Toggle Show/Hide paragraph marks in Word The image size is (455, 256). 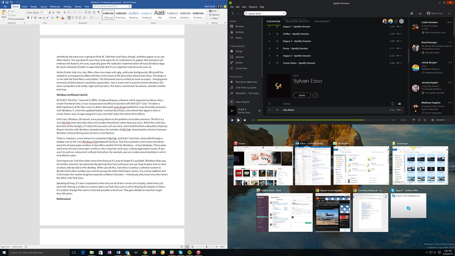(x=99, y=12)
